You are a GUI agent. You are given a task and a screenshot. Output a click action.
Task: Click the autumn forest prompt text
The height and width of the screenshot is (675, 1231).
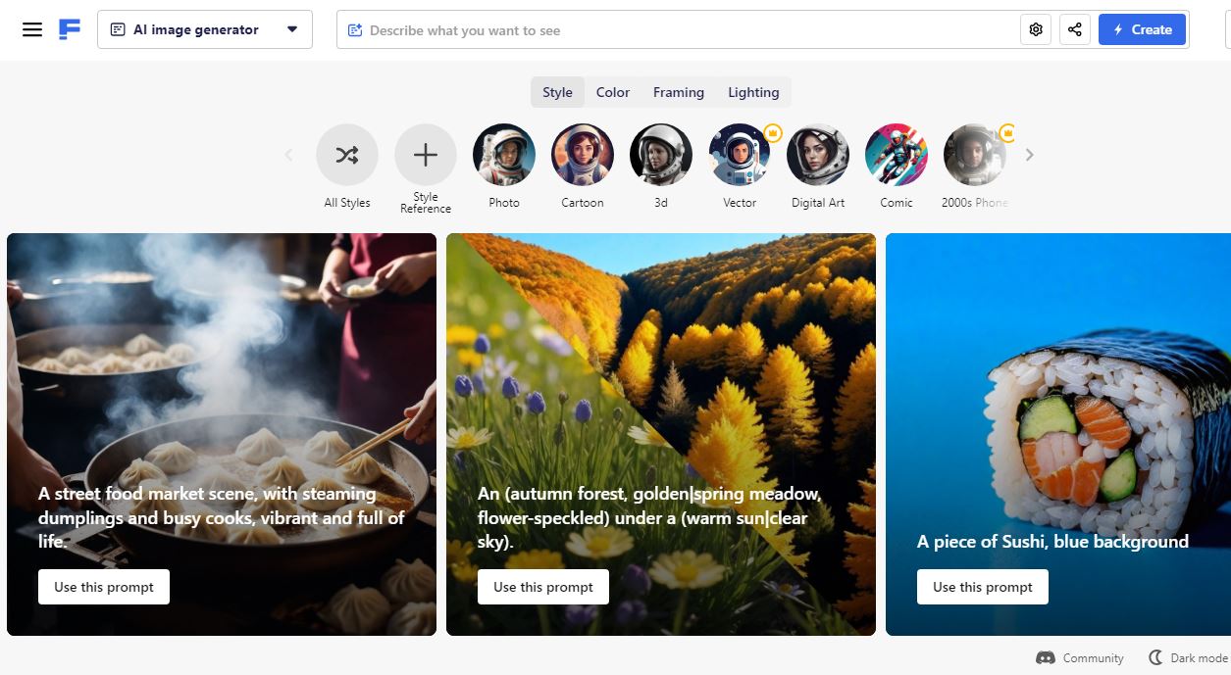click(649, 517)
